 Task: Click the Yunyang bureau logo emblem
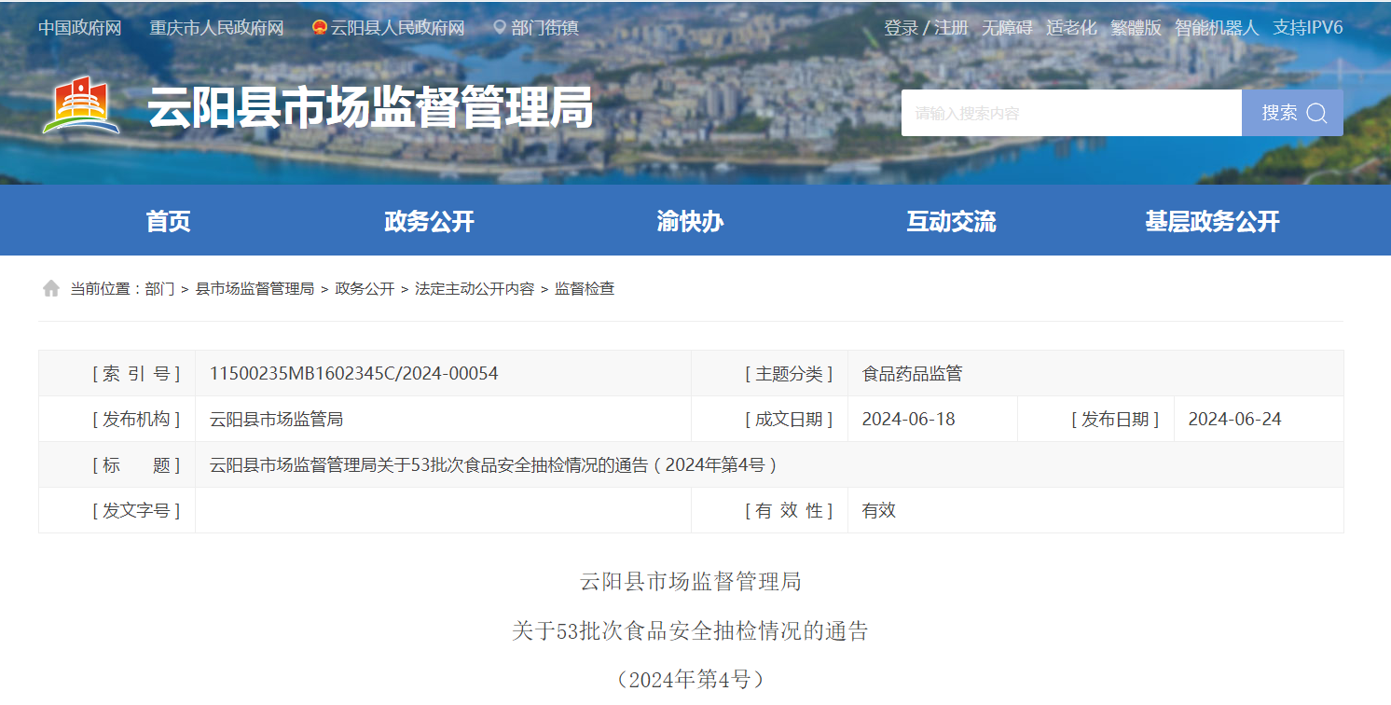[81, 107]
